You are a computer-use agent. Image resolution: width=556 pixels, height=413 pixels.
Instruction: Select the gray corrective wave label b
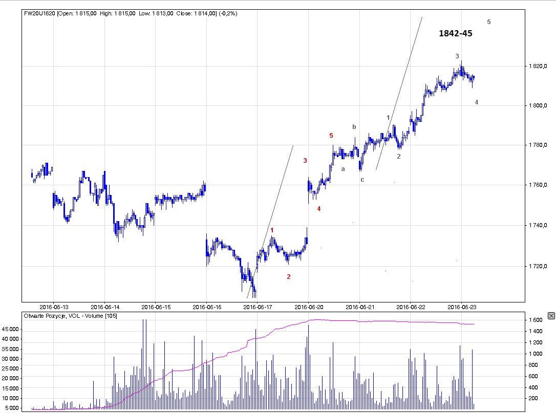[x=354, y=126]
